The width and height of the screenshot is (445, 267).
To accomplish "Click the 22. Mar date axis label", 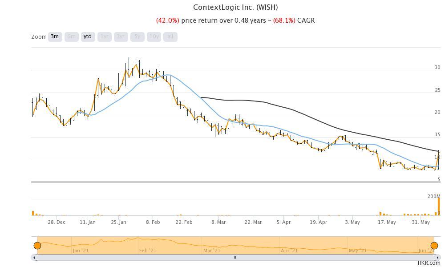I will [253, 222].
